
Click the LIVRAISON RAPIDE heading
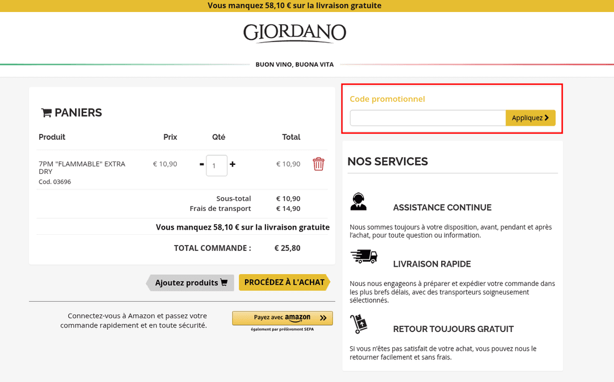coord(432,264)
